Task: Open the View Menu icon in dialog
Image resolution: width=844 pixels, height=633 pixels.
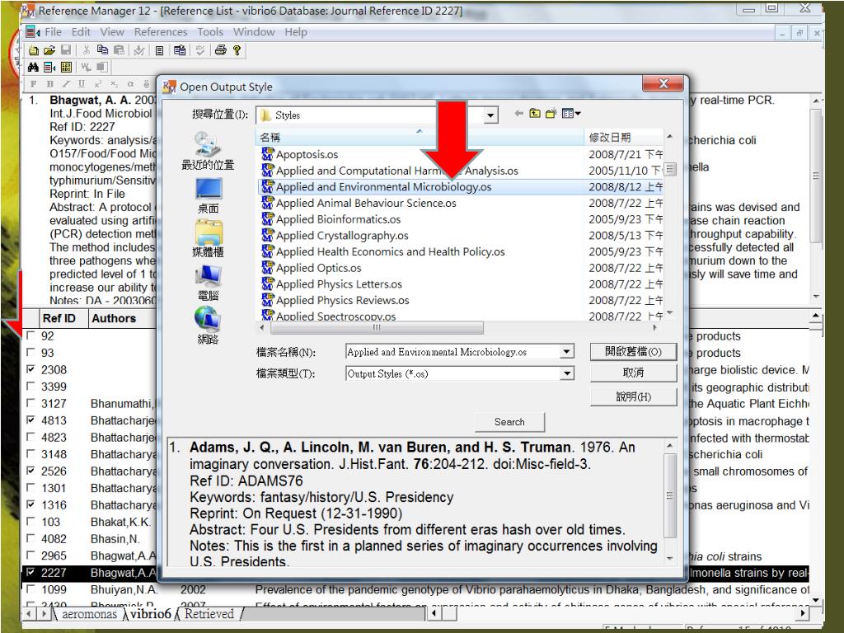Action: (x=570, y=114)
